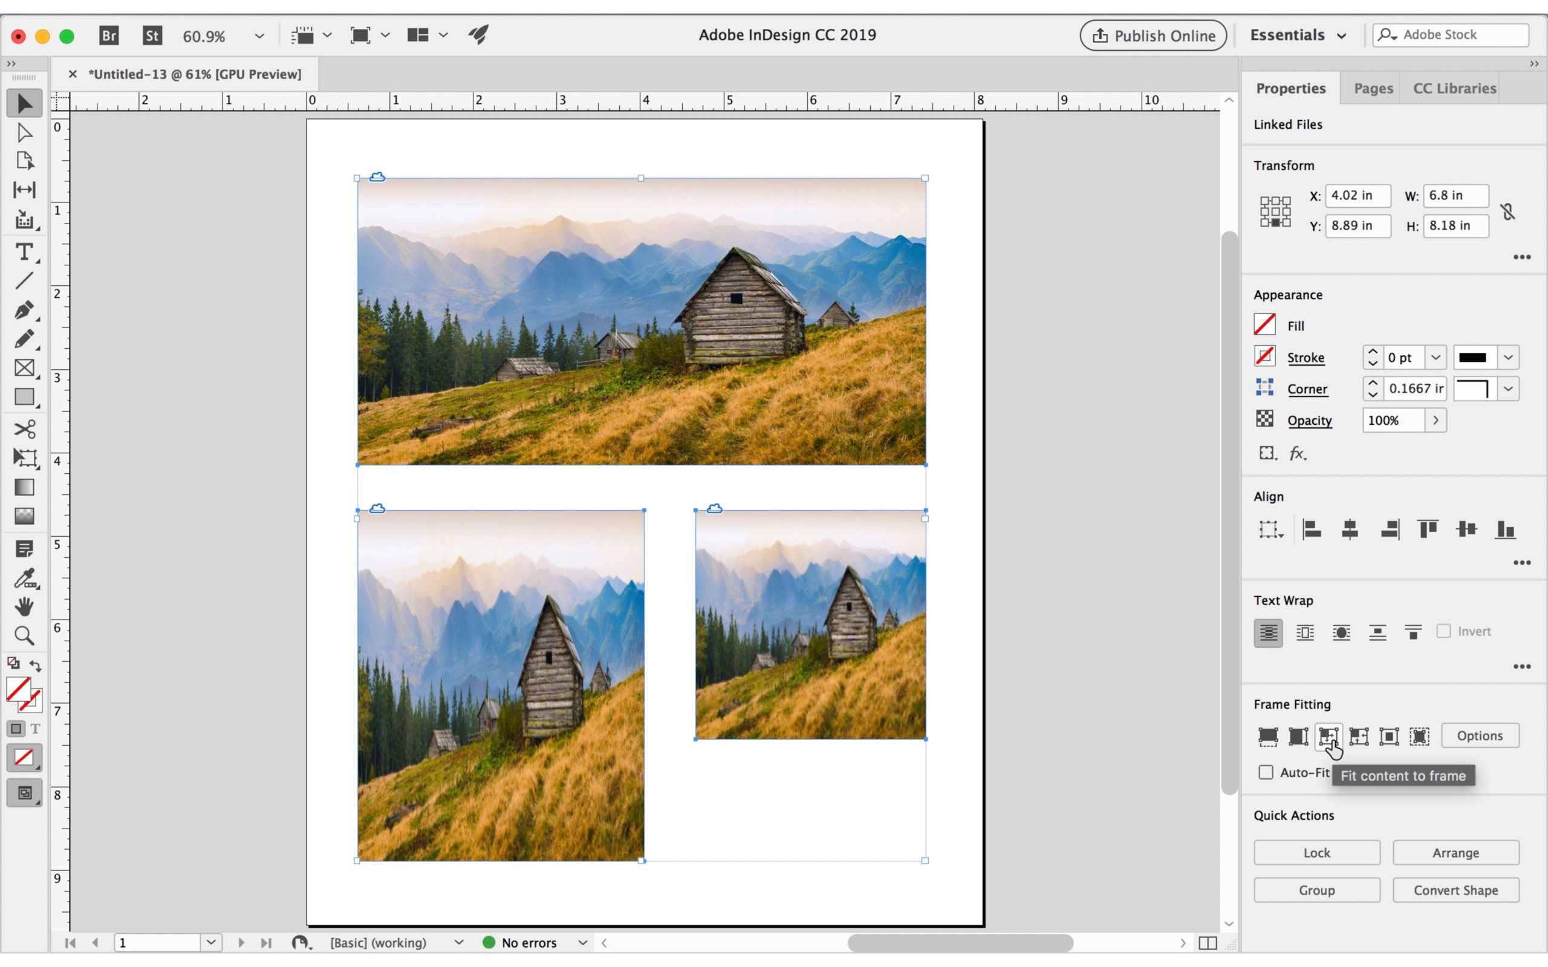Click Content-Aware Fit icon

(x=1419, y=736)
